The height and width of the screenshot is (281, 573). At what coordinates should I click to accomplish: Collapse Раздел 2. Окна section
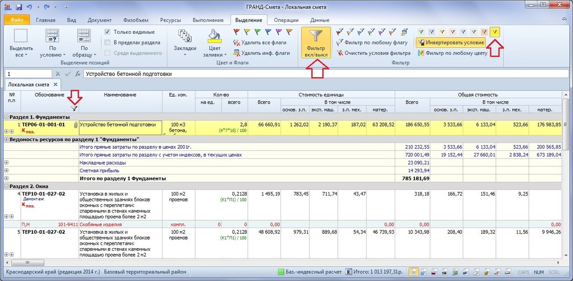6,186
